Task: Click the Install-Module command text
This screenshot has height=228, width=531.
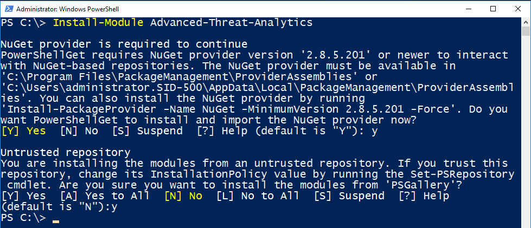Action: coord(99,23)
